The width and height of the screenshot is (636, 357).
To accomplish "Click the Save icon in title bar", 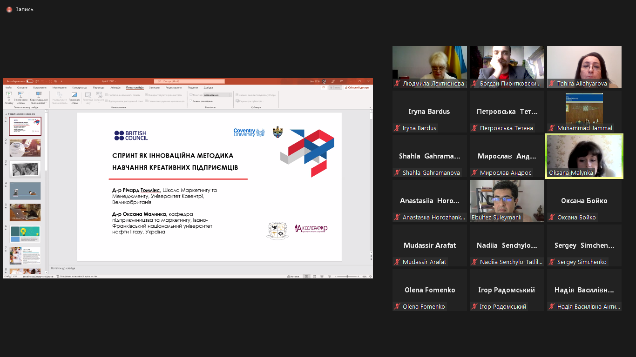I will tap(37, 81).
